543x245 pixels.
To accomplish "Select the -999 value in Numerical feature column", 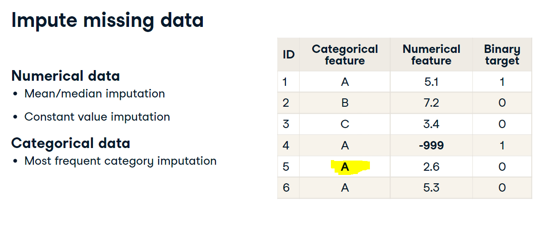I will (x=431, y=146).
